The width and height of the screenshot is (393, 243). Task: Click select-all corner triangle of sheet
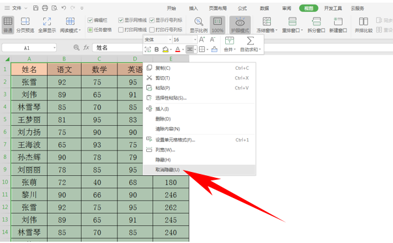pyautogui.click(x=7, y=59)
